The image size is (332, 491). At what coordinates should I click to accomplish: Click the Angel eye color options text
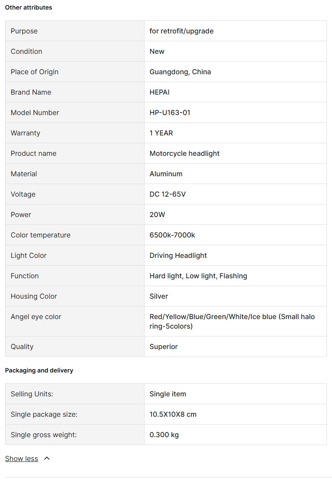(232, 321)
